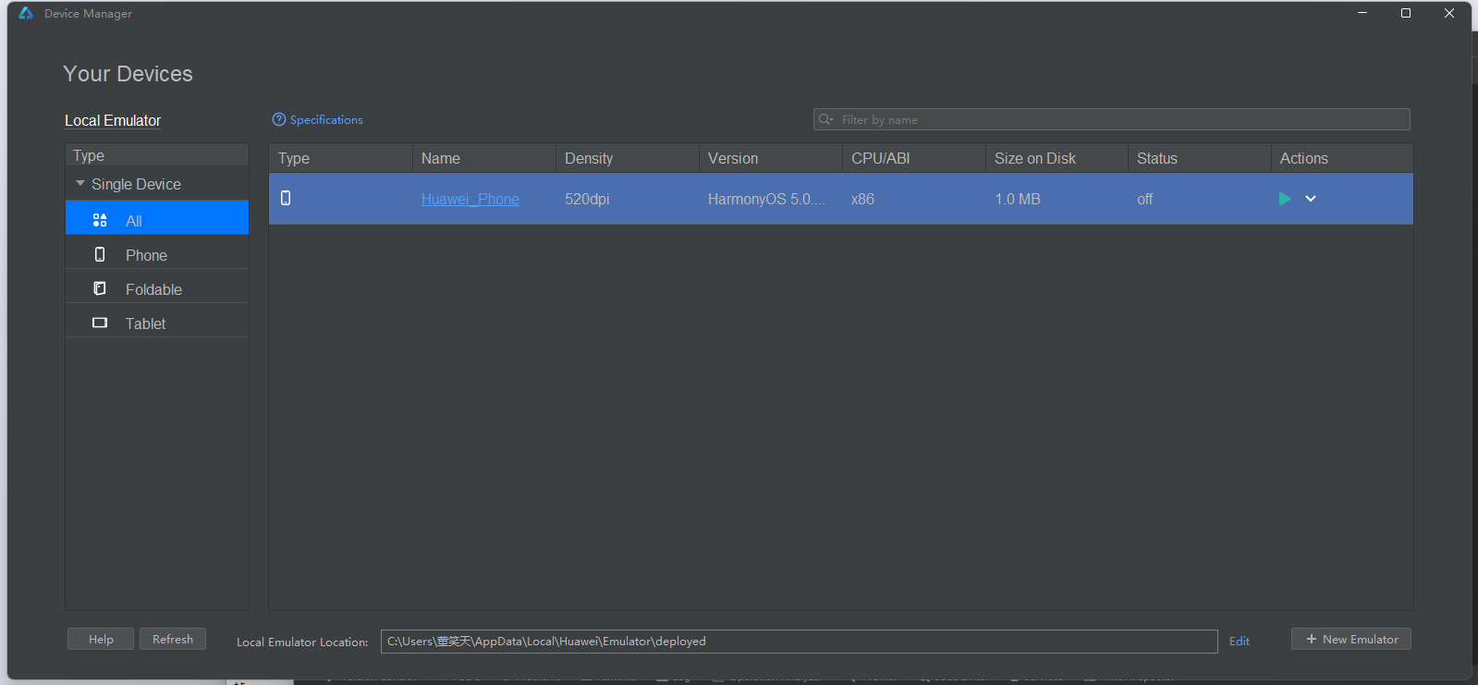Click Edit for emulator location
This screenshot has height=685, width=1478.
1240,641
